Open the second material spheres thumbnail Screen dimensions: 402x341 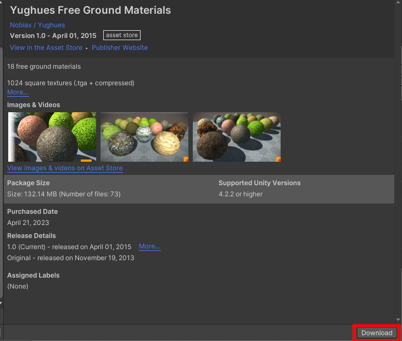click(x=144, y=136)
